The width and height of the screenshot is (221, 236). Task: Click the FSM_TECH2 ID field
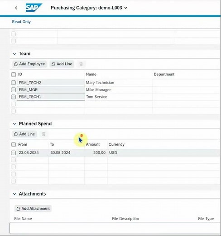point(51,83)
